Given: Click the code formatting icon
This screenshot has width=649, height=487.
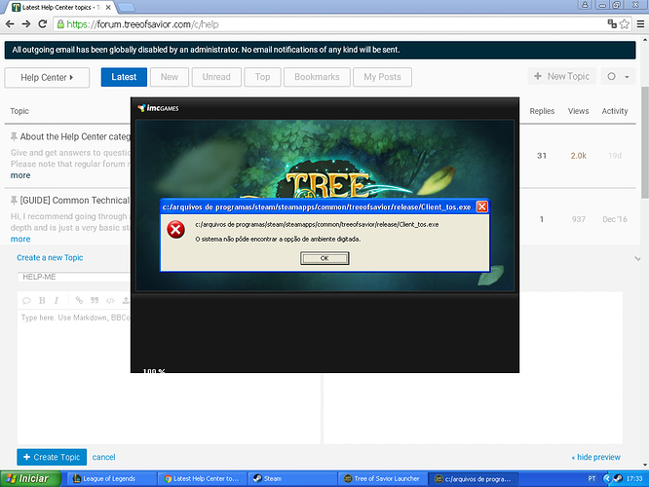Looking at the screenshot, I should [110, 300].
